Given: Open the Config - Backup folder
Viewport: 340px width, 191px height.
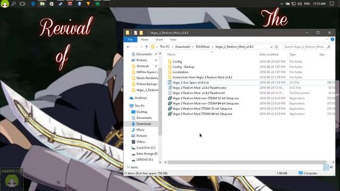Looking at the screenshot, I should 183,67.
